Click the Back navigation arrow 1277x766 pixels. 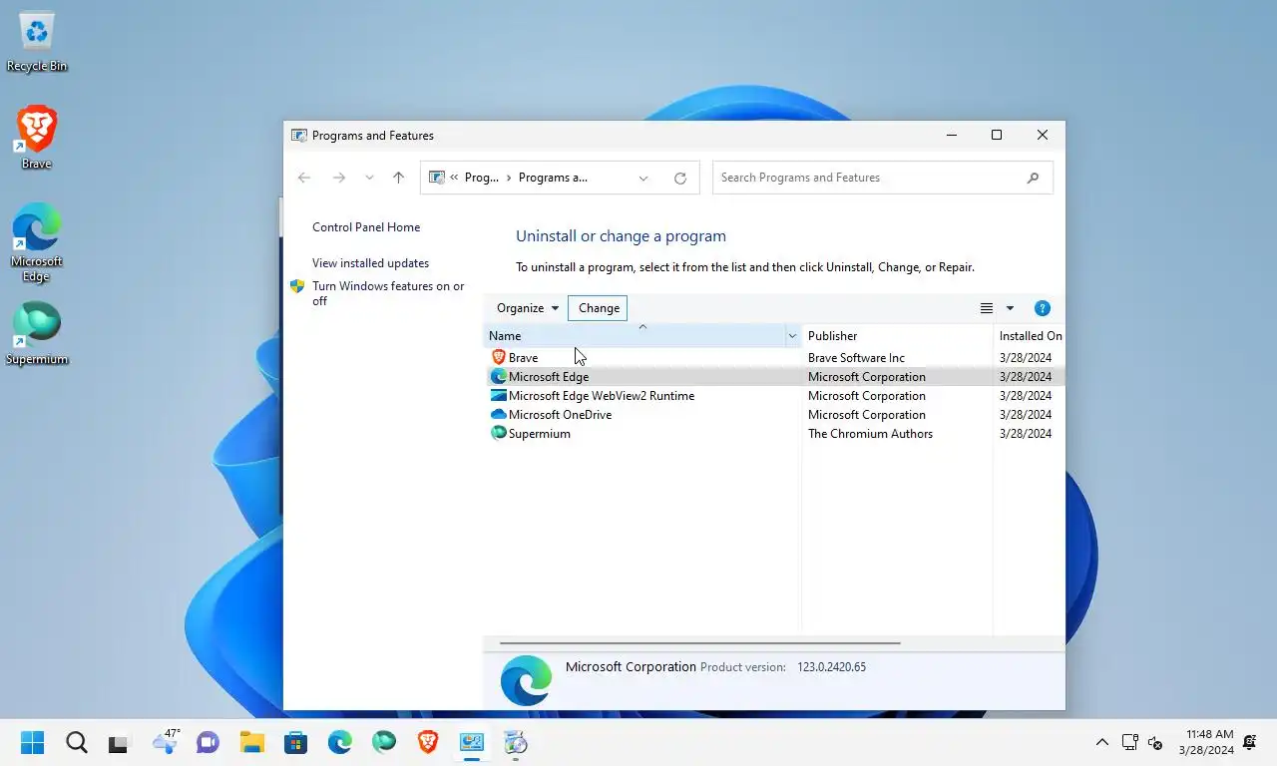[304, 178]
